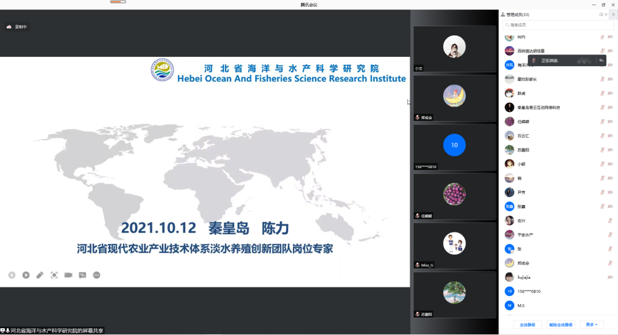Close the member management panel
The image size is (618, 335).
tap(606, 15)
